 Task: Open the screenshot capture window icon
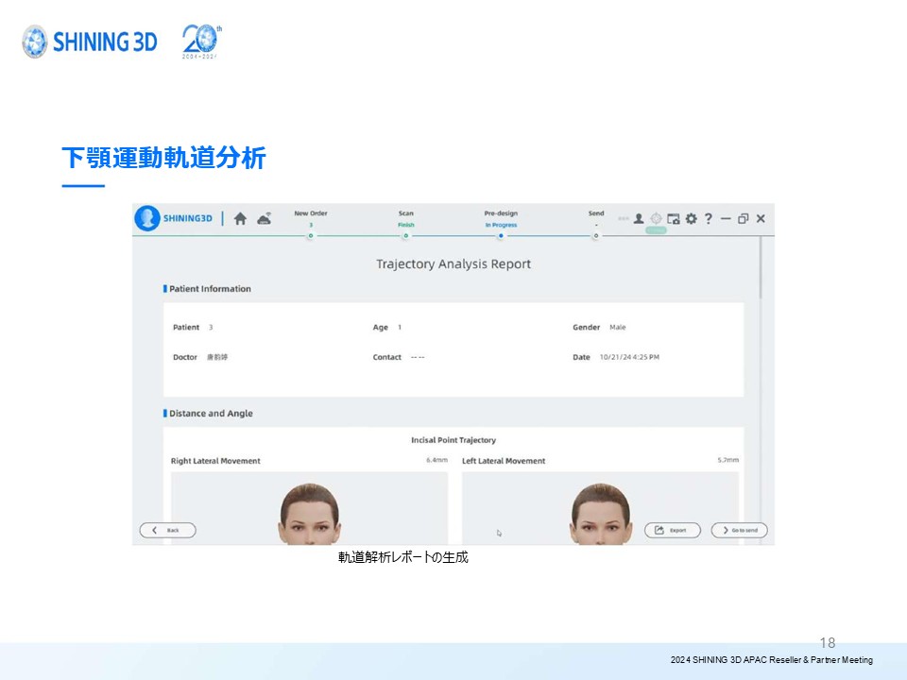(674, 218)
